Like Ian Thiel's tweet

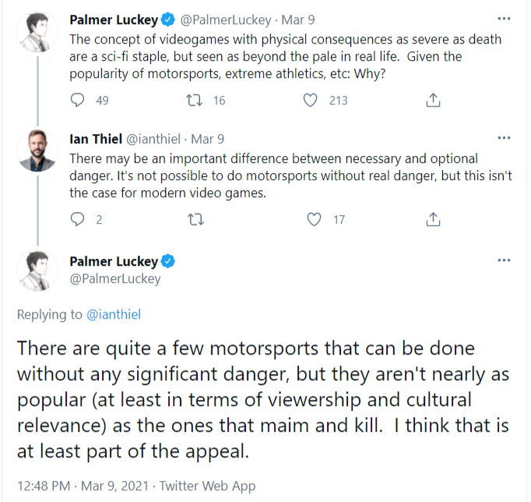[314, 220]
